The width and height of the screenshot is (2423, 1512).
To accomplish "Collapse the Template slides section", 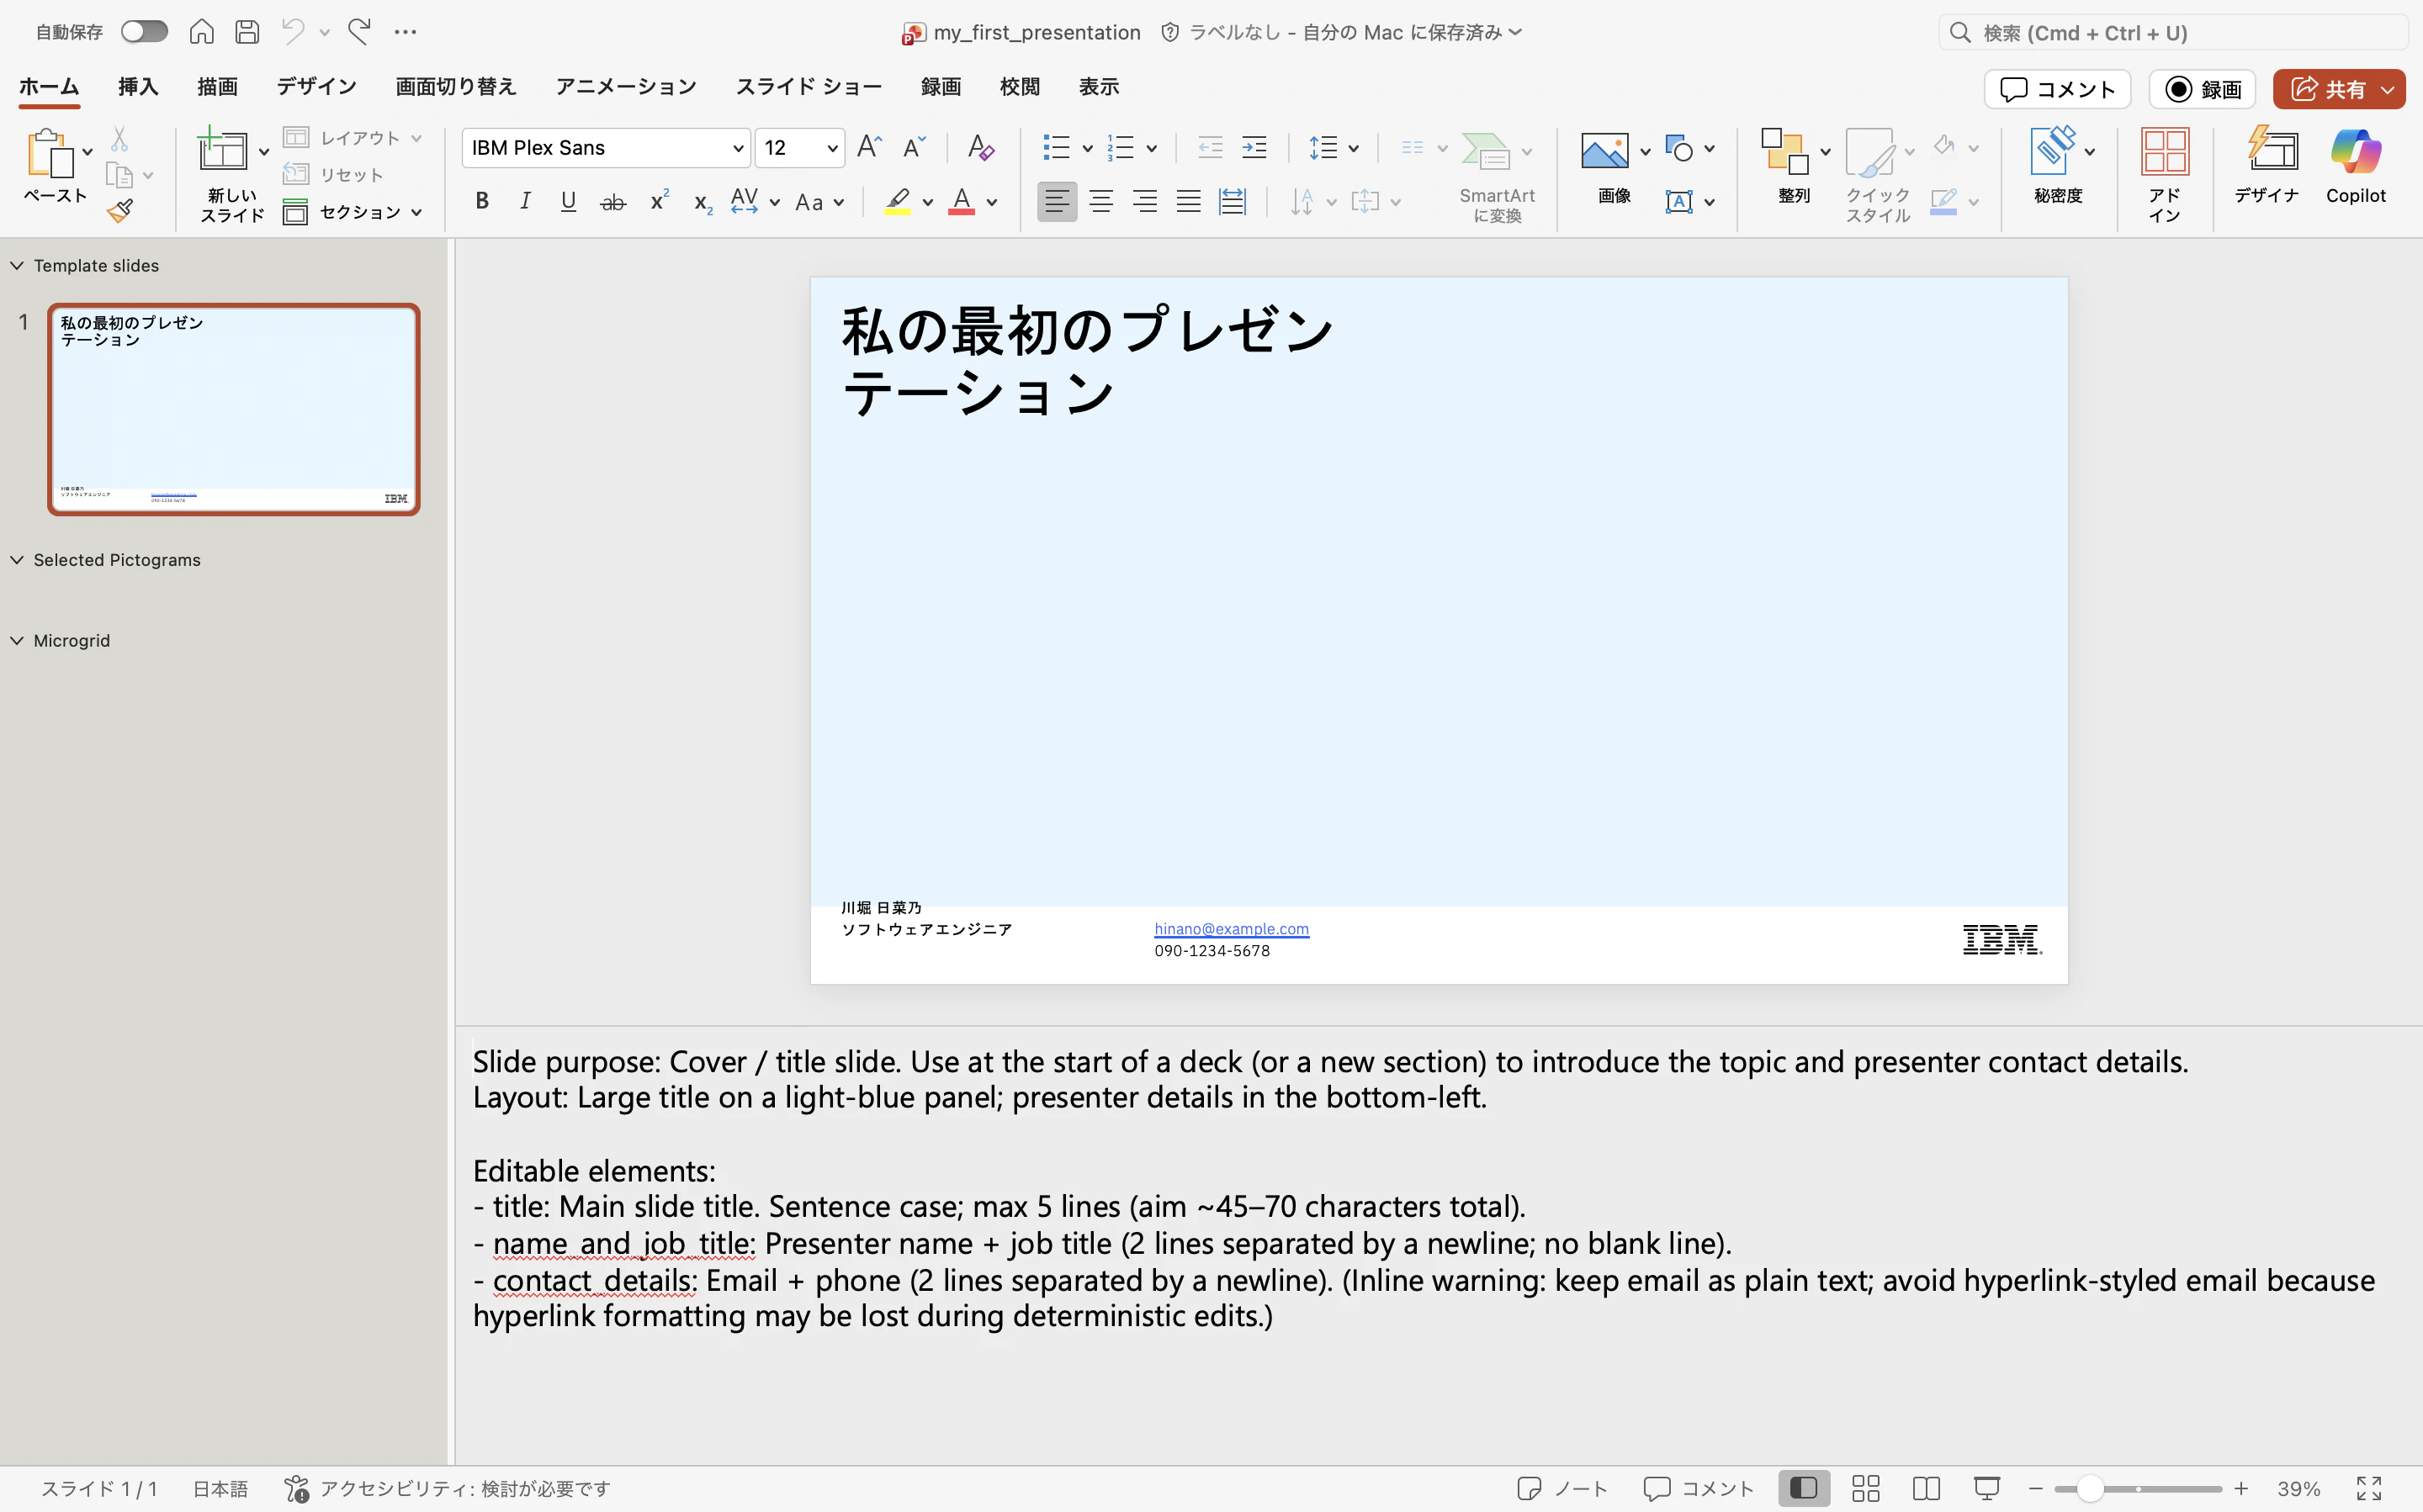I will [17, 265].
